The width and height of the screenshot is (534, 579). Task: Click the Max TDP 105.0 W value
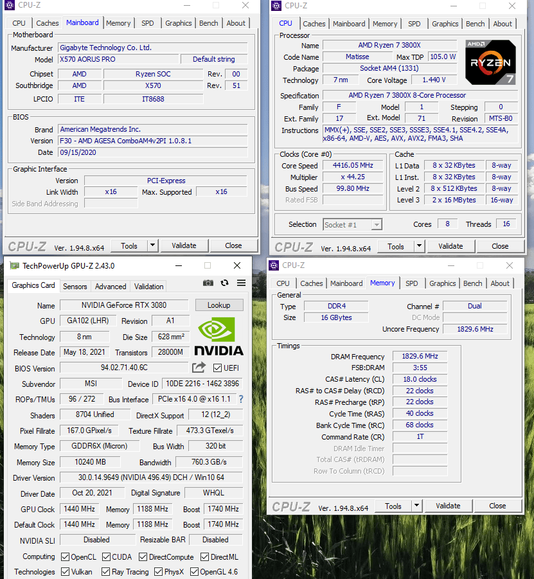(442, 57)
